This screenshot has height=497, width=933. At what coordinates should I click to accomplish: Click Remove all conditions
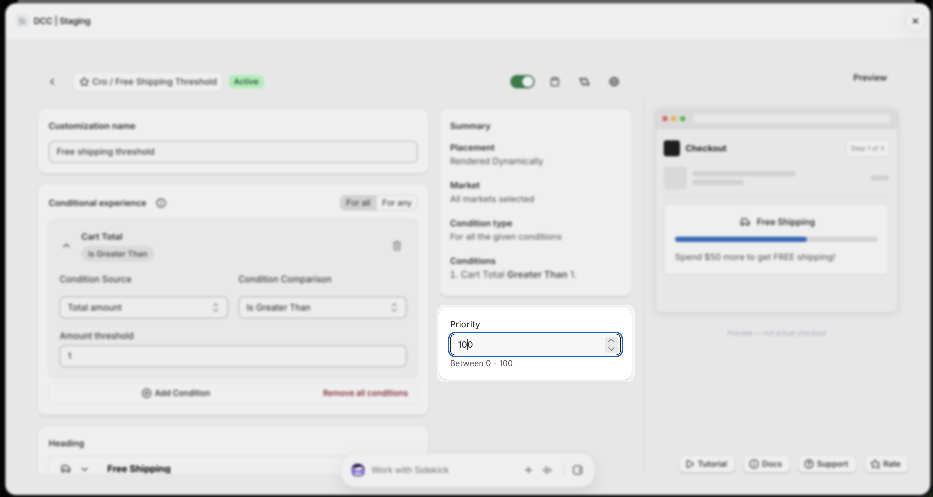pos(365,393)
